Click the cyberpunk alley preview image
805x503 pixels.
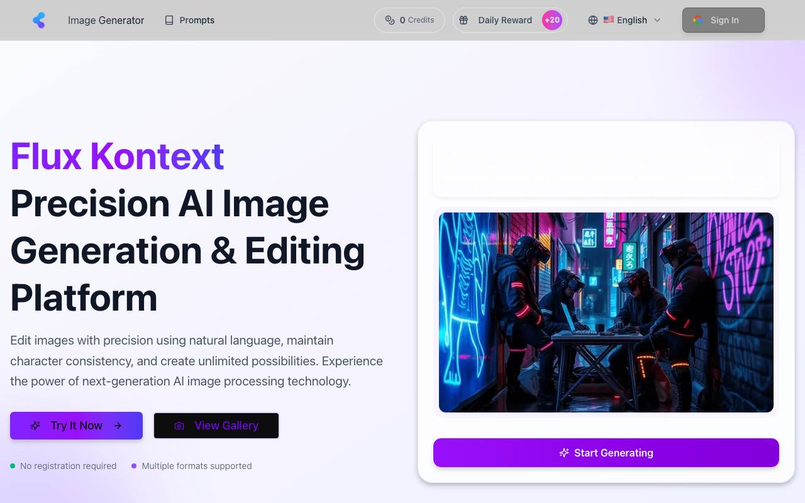pos(606,312)
